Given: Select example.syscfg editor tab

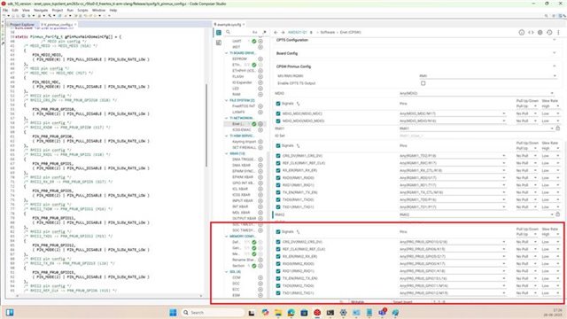Looking at the screenshot, I should tap(229, 25).
